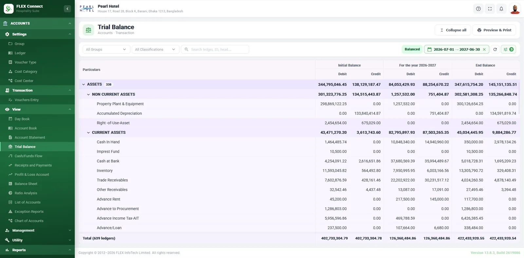
Task: Select Trial Balance in sidebar
Action: pyautogui.click(x=37, y=147)
